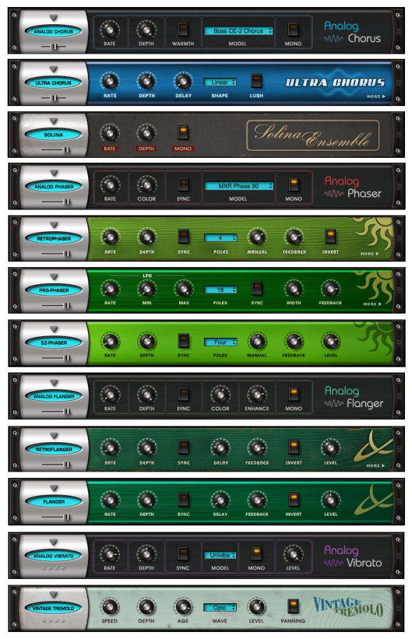Click the mix slider under FLANGER
This screenshot has width=412, height=639.
(55, 517)
